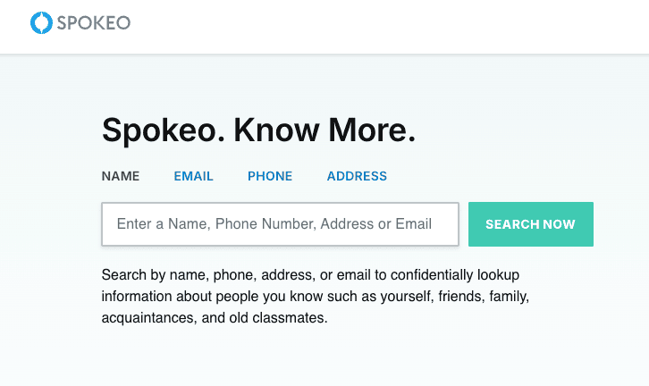649x386 pixels.
Task: Click the Spokeo circular logo icon
Action: (x=41, y=23)
